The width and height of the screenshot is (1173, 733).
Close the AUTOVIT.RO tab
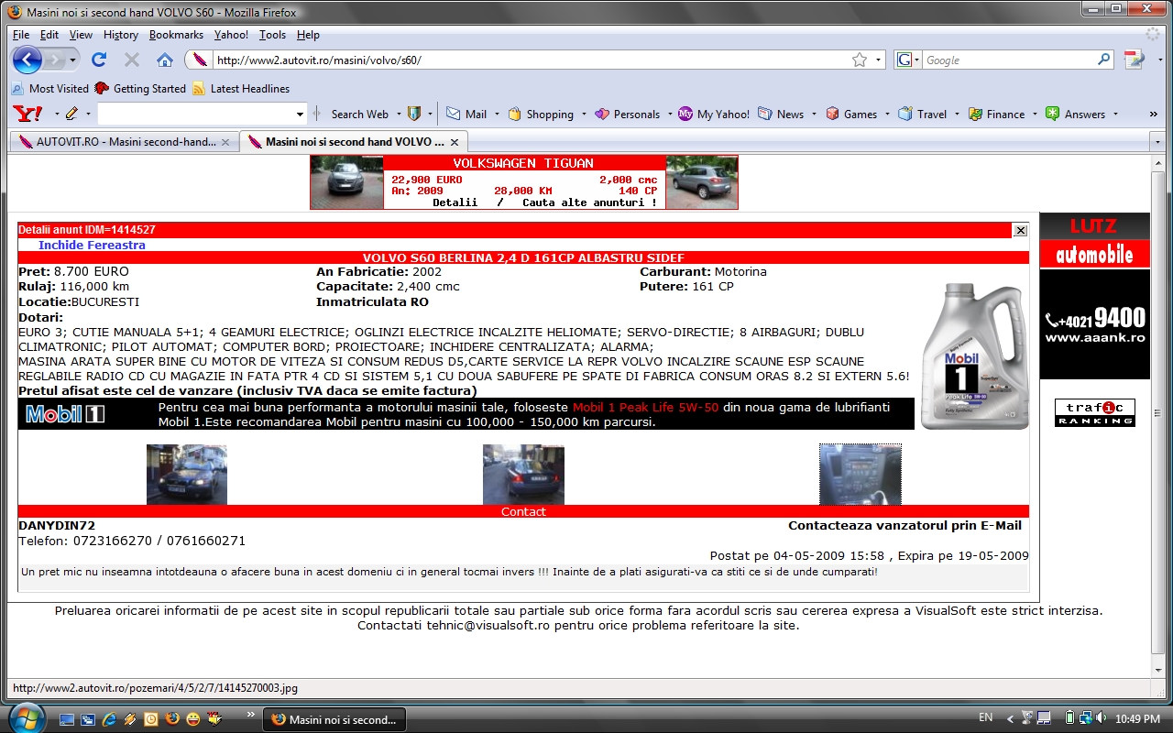pyautogui.click(x=225, y=142)
